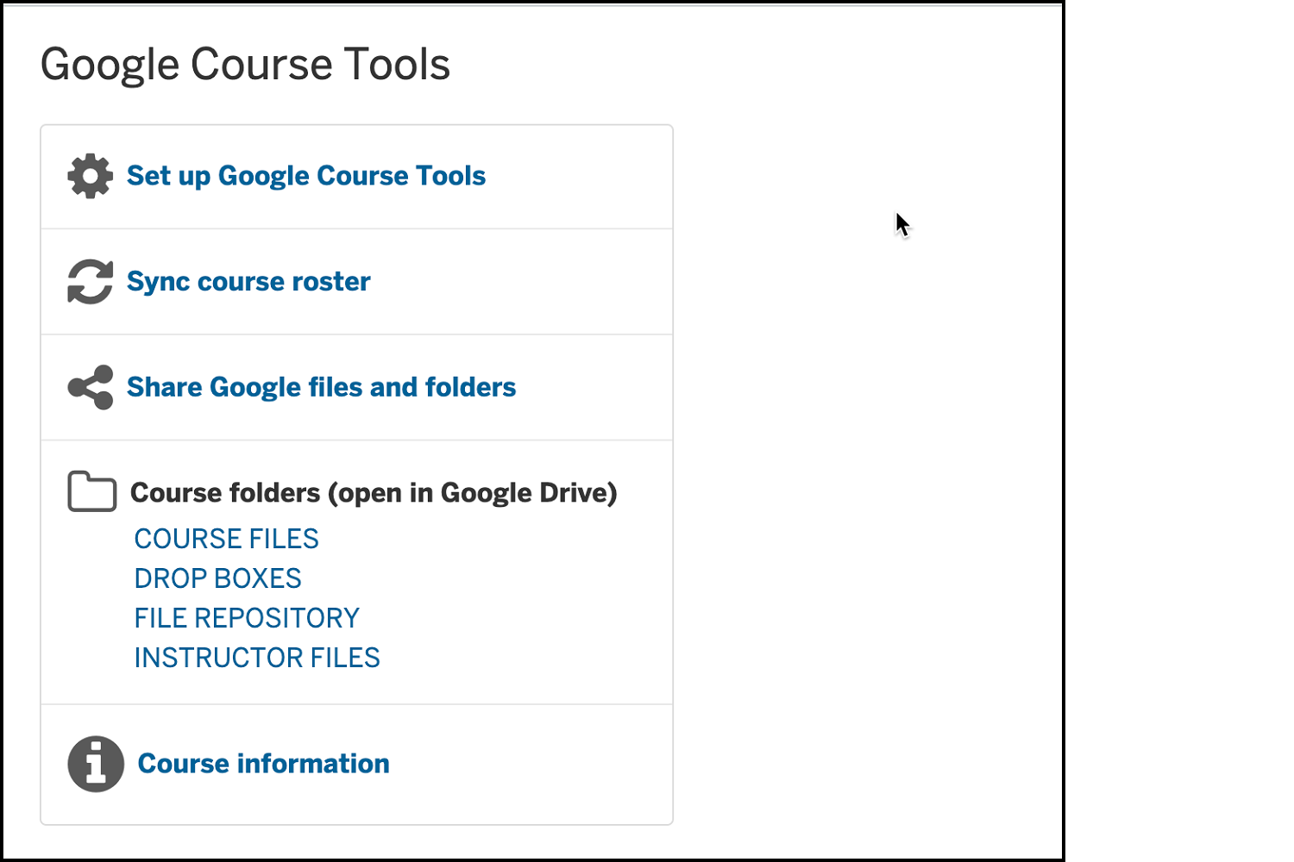The width and height of the screenshot is (1294, 862).
Task: Click the Course information row area
Action: [356, 765]
